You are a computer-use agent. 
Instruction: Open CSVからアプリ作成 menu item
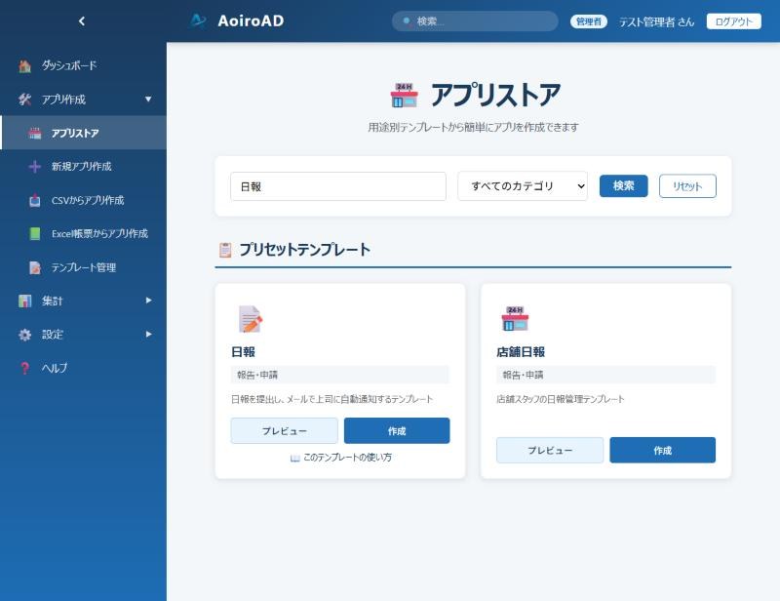83,200
